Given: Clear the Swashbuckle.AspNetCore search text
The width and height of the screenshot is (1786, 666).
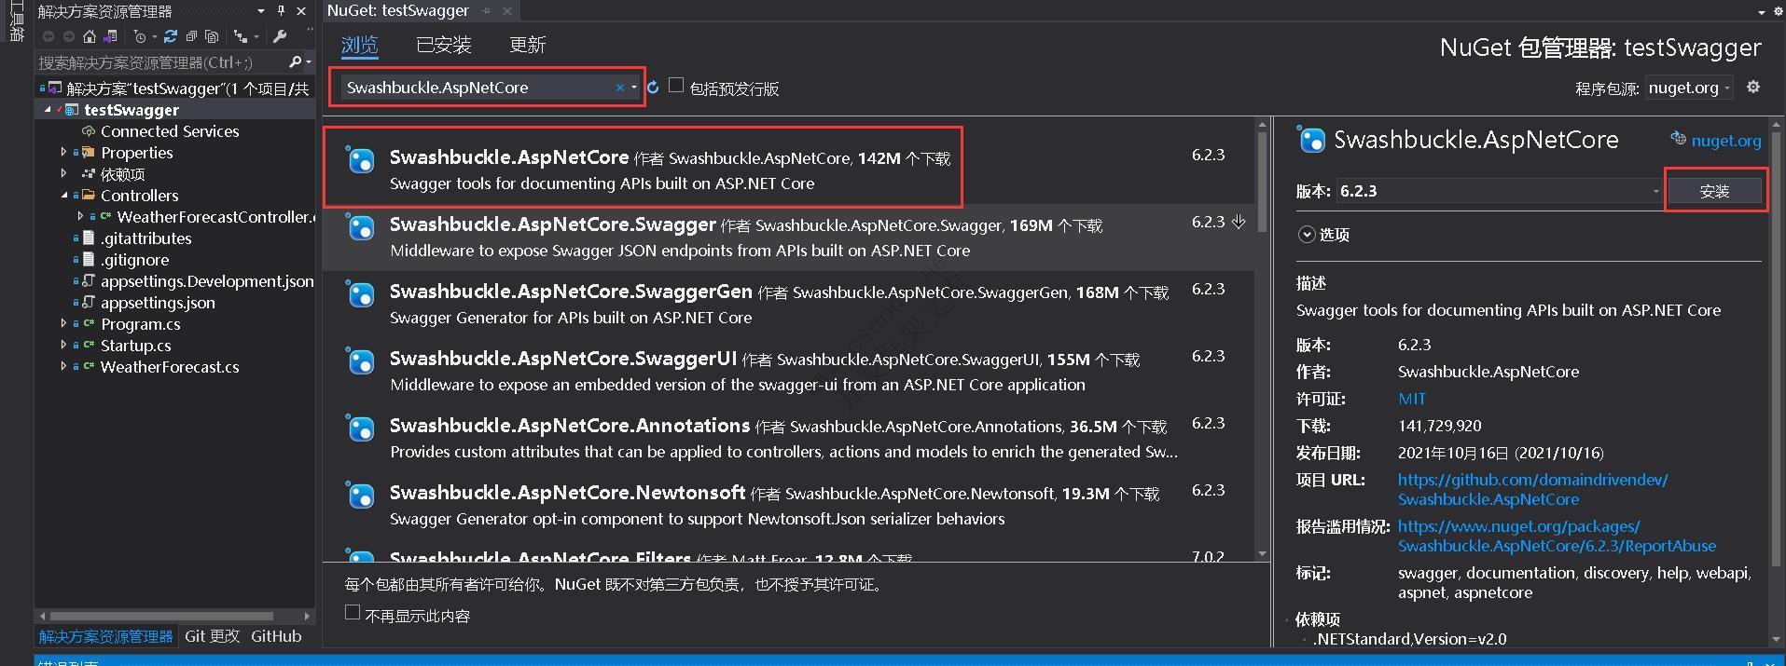Looking at the screenshot, I should pyautogui.click(x=619, y=88).
